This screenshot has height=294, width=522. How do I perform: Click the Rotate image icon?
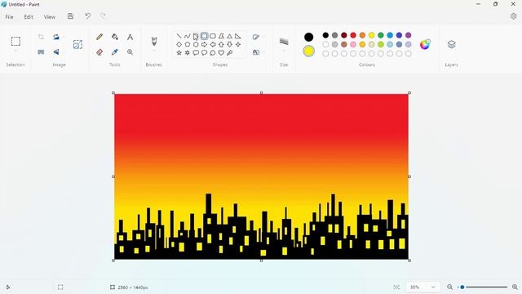pyautogui.click(x=56, y=37)
